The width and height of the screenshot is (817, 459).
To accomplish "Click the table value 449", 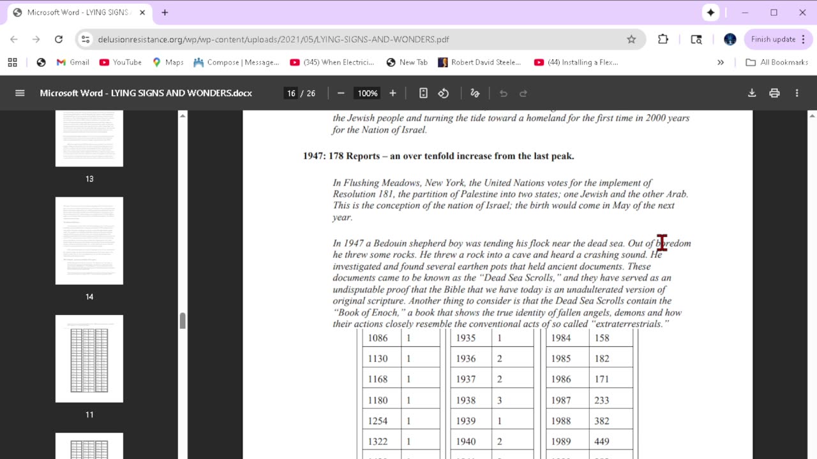I will pos(602,441).
